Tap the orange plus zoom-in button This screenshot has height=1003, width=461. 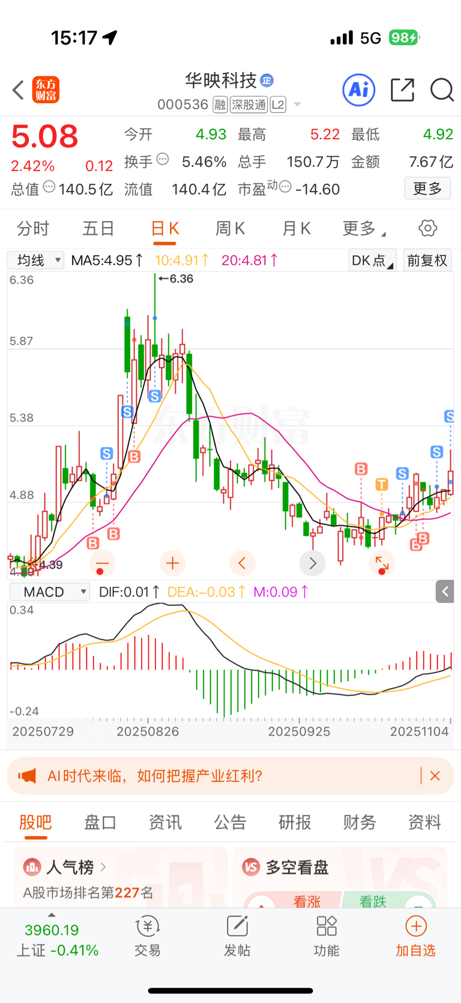tap(172, 563)
